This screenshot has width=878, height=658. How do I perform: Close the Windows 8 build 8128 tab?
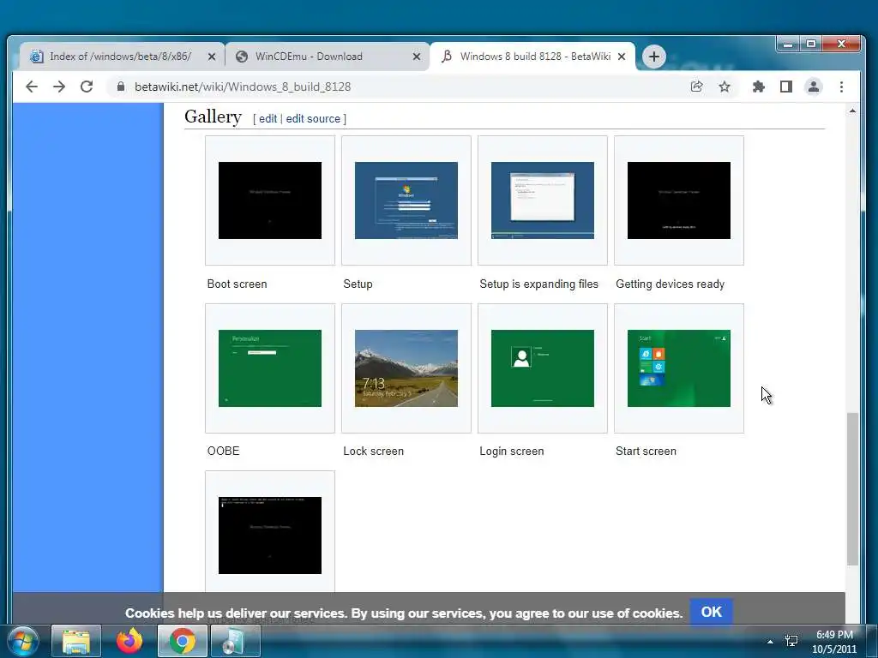click(x=622, y=57)
